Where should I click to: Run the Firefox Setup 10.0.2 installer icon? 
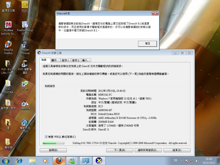(25, 25)
